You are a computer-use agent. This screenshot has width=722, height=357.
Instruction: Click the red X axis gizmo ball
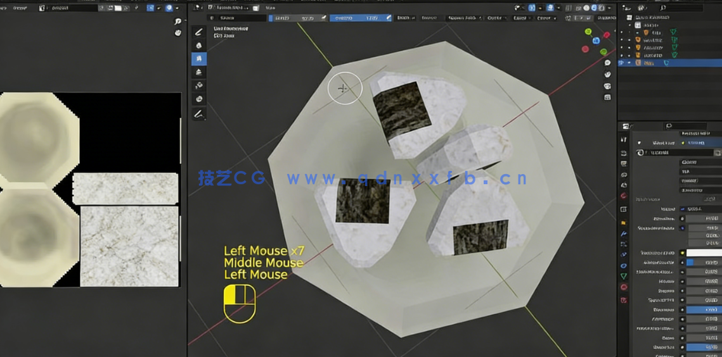pos(607,35)
